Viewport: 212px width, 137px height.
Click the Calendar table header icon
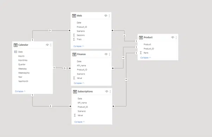pyautogui.click(x=15, y=45)
